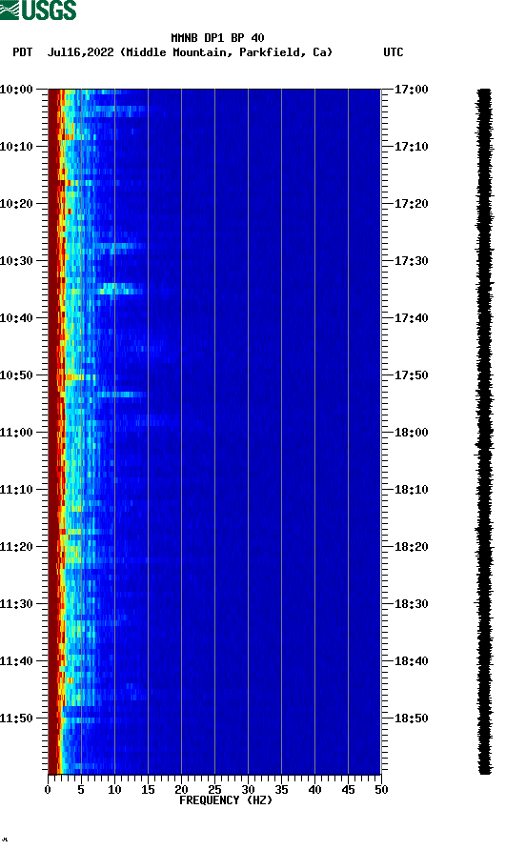Viewport: 526px width, 850px height.
Task: Click the 40 Hz frequency axis tick label
Action: 314,790
